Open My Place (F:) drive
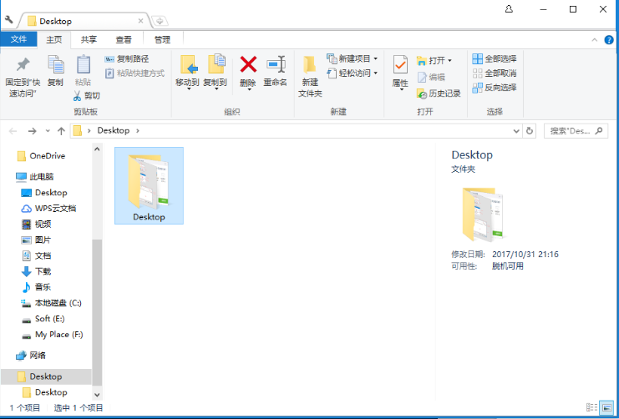This screenshot has height=419, width=619. [52, 335]
